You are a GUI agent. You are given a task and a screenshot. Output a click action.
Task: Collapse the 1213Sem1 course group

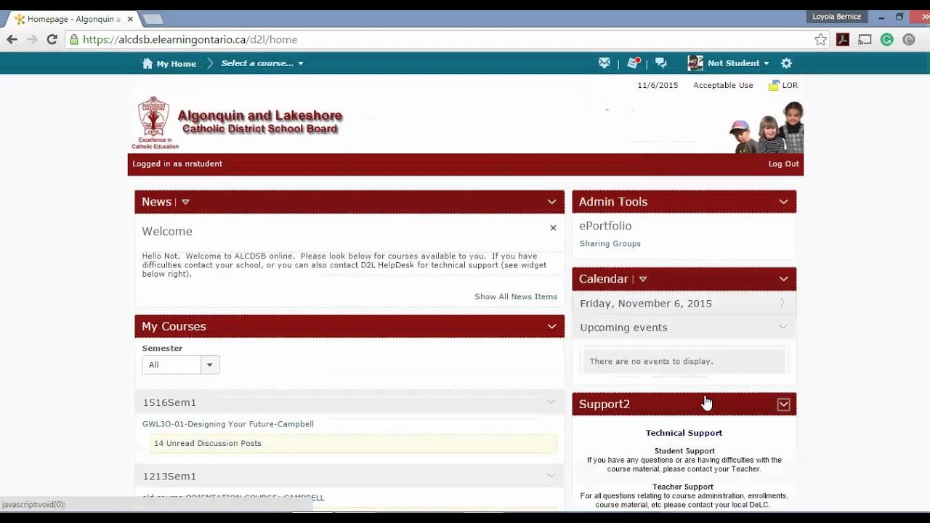[551, 476]
